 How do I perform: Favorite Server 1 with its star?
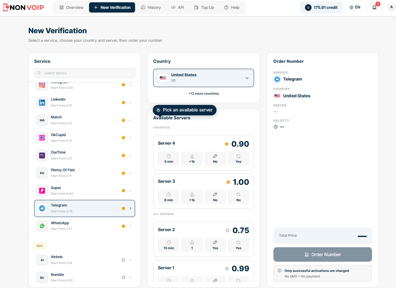[227, 269]
